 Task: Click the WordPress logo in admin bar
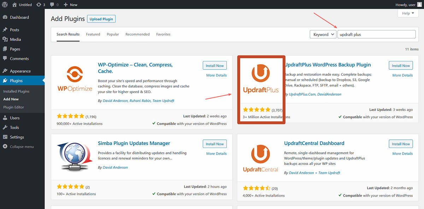click(x=5, y=5)
